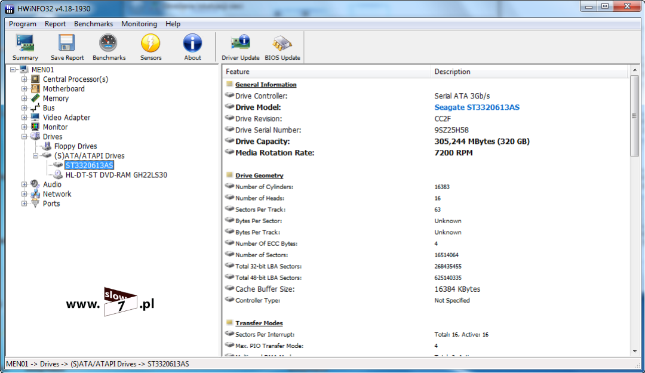Select the ST3320613AS drive entry
The image size is (645, 373).
pyautogui.click(x=89, y=165)
